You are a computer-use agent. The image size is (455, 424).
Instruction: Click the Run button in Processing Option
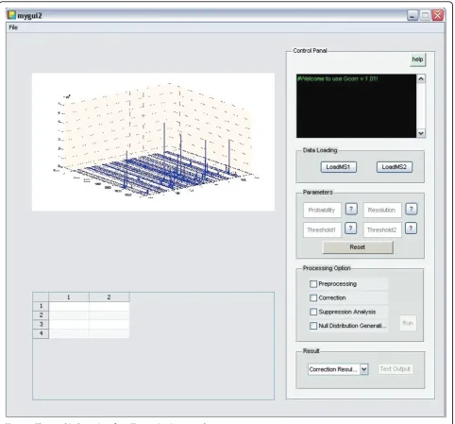[x=408, y=323]
